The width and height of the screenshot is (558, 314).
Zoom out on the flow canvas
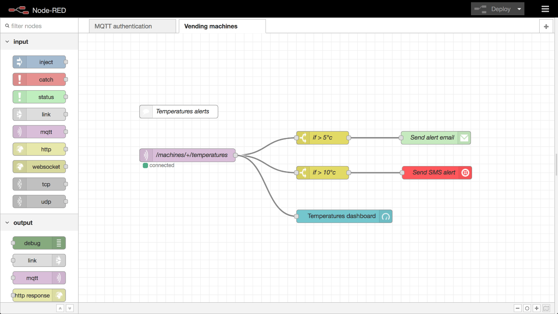(x=518, y=308)
